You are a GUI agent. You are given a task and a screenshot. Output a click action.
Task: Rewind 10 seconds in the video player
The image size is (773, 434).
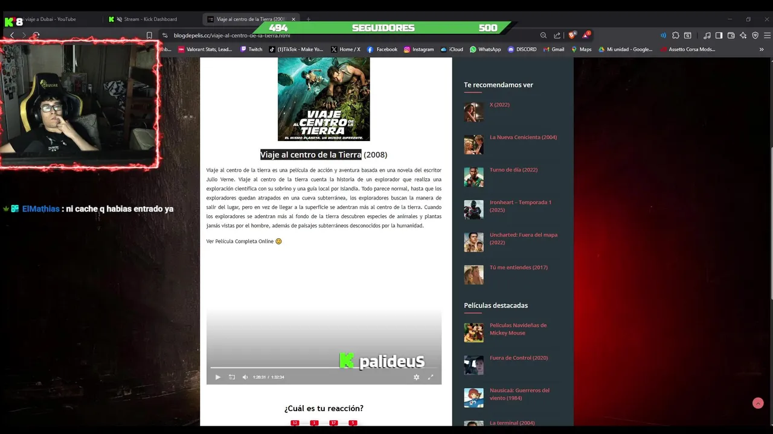[x=232, y=377]
